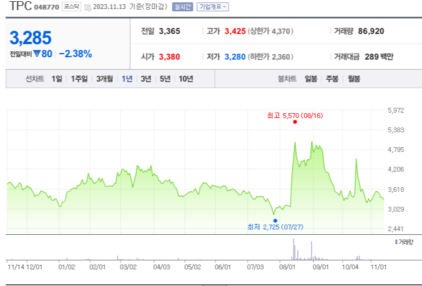Open the 일봉 candlestick chart
Viewport: 422px width, 286px height.
point(310,79)
